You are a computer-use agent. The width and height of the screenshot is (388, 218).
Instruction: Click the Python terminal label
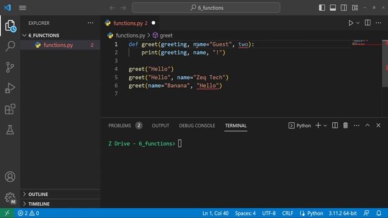click(300, 125)
